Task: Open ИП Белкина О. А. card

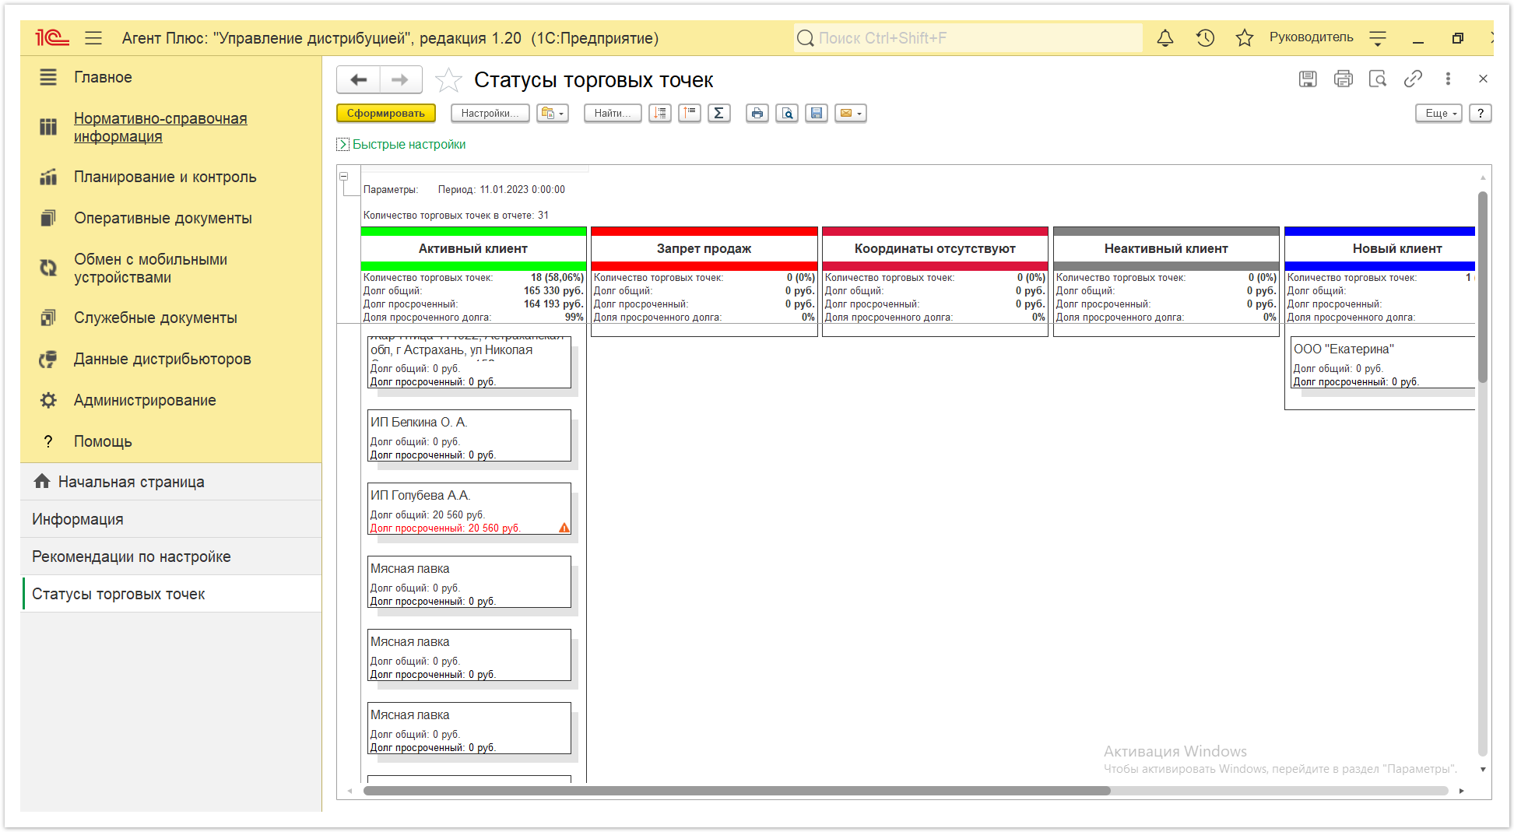Action: coord(469,436)
